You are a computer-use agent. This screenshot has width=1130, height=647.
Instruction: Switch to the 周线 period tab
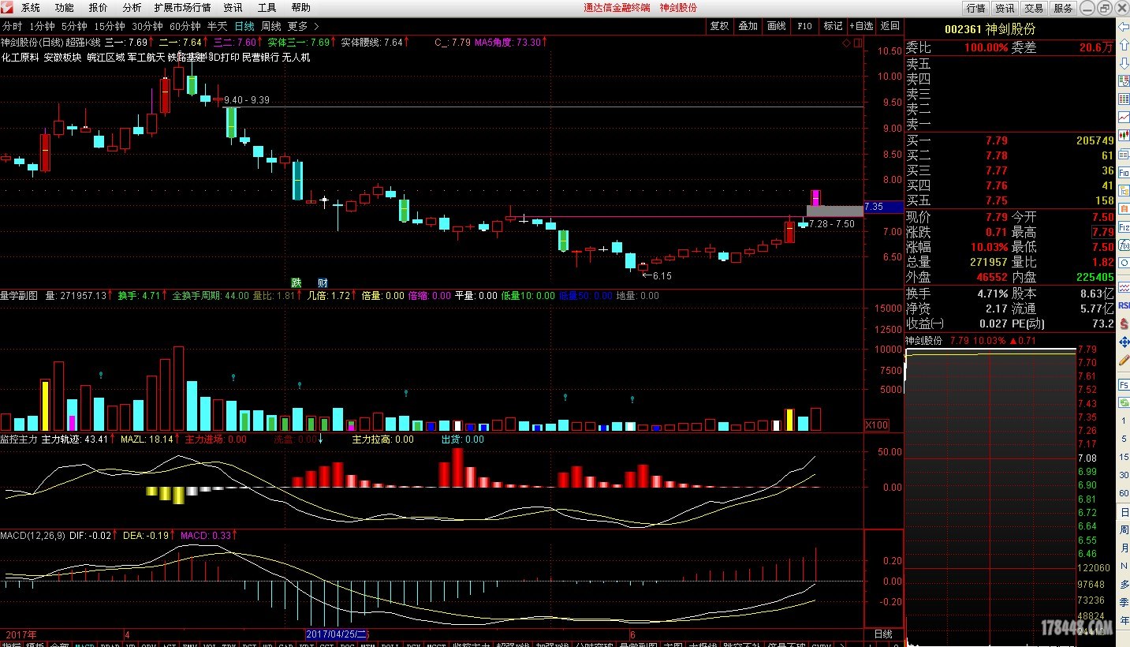pyautogui.click(x=271, y=26)
